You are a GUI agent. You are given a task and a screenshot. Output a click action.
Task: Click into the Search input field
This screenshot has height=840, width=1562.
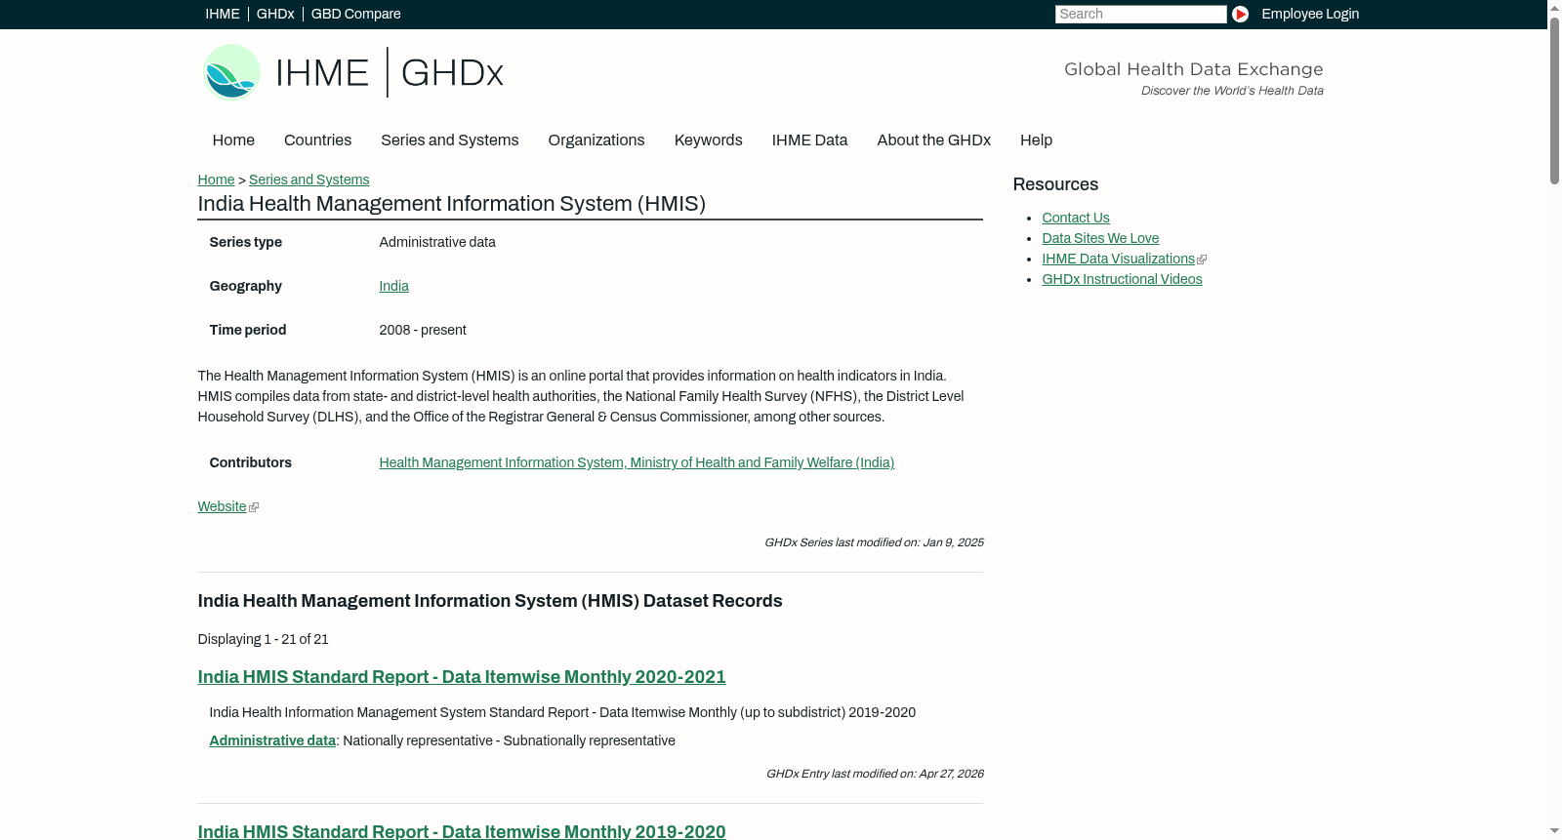pos(1140,14)
